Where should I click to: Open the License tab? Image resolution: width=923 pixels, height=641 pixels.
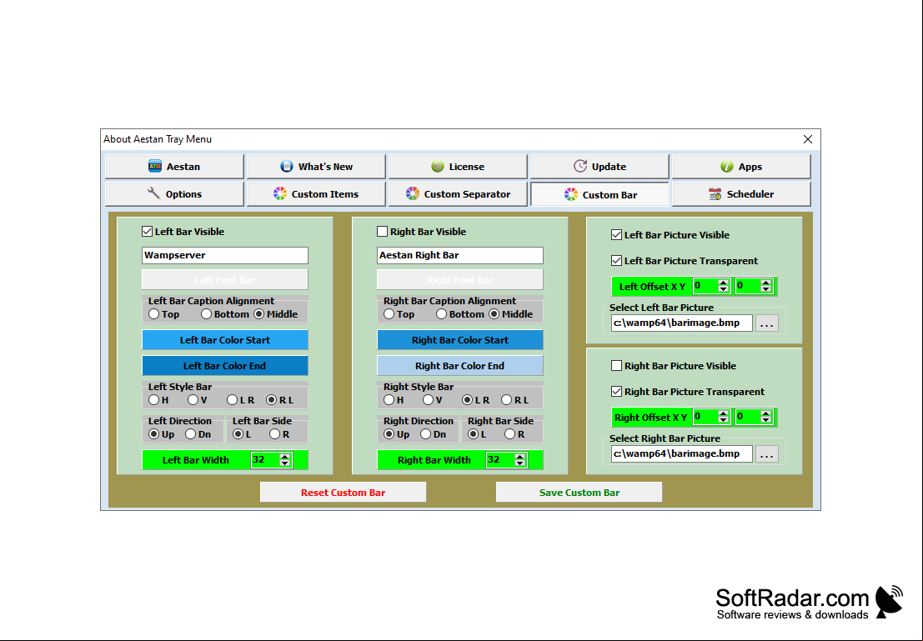(458, 167)
